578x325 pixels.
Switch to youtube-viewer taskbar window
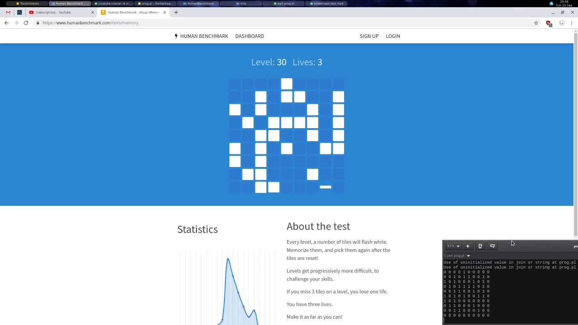click(x=113, y=4)
